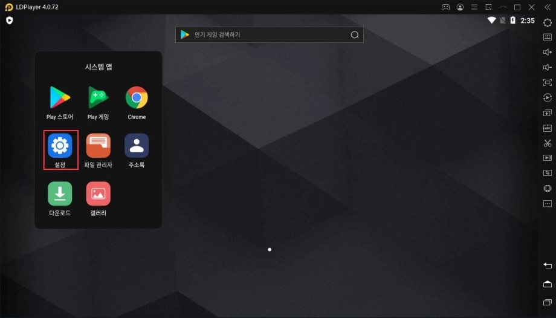Open the hamburger menu in title bar
This screenshot has height=318, width=556.
click(x=474, y=7)
